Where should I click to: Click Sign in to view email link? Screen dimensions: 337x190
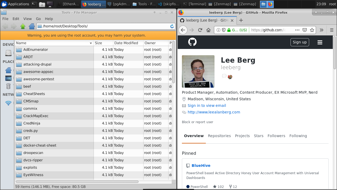click(207, 106)
